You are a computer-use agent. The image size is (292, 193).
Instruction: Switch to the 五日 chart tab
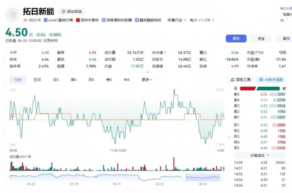pos(37,80)
